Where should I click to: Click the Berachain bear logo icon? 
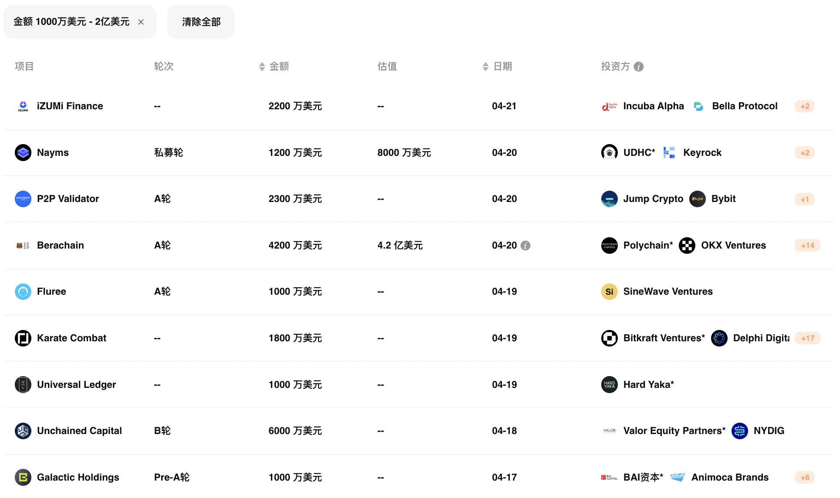point(23,246)
